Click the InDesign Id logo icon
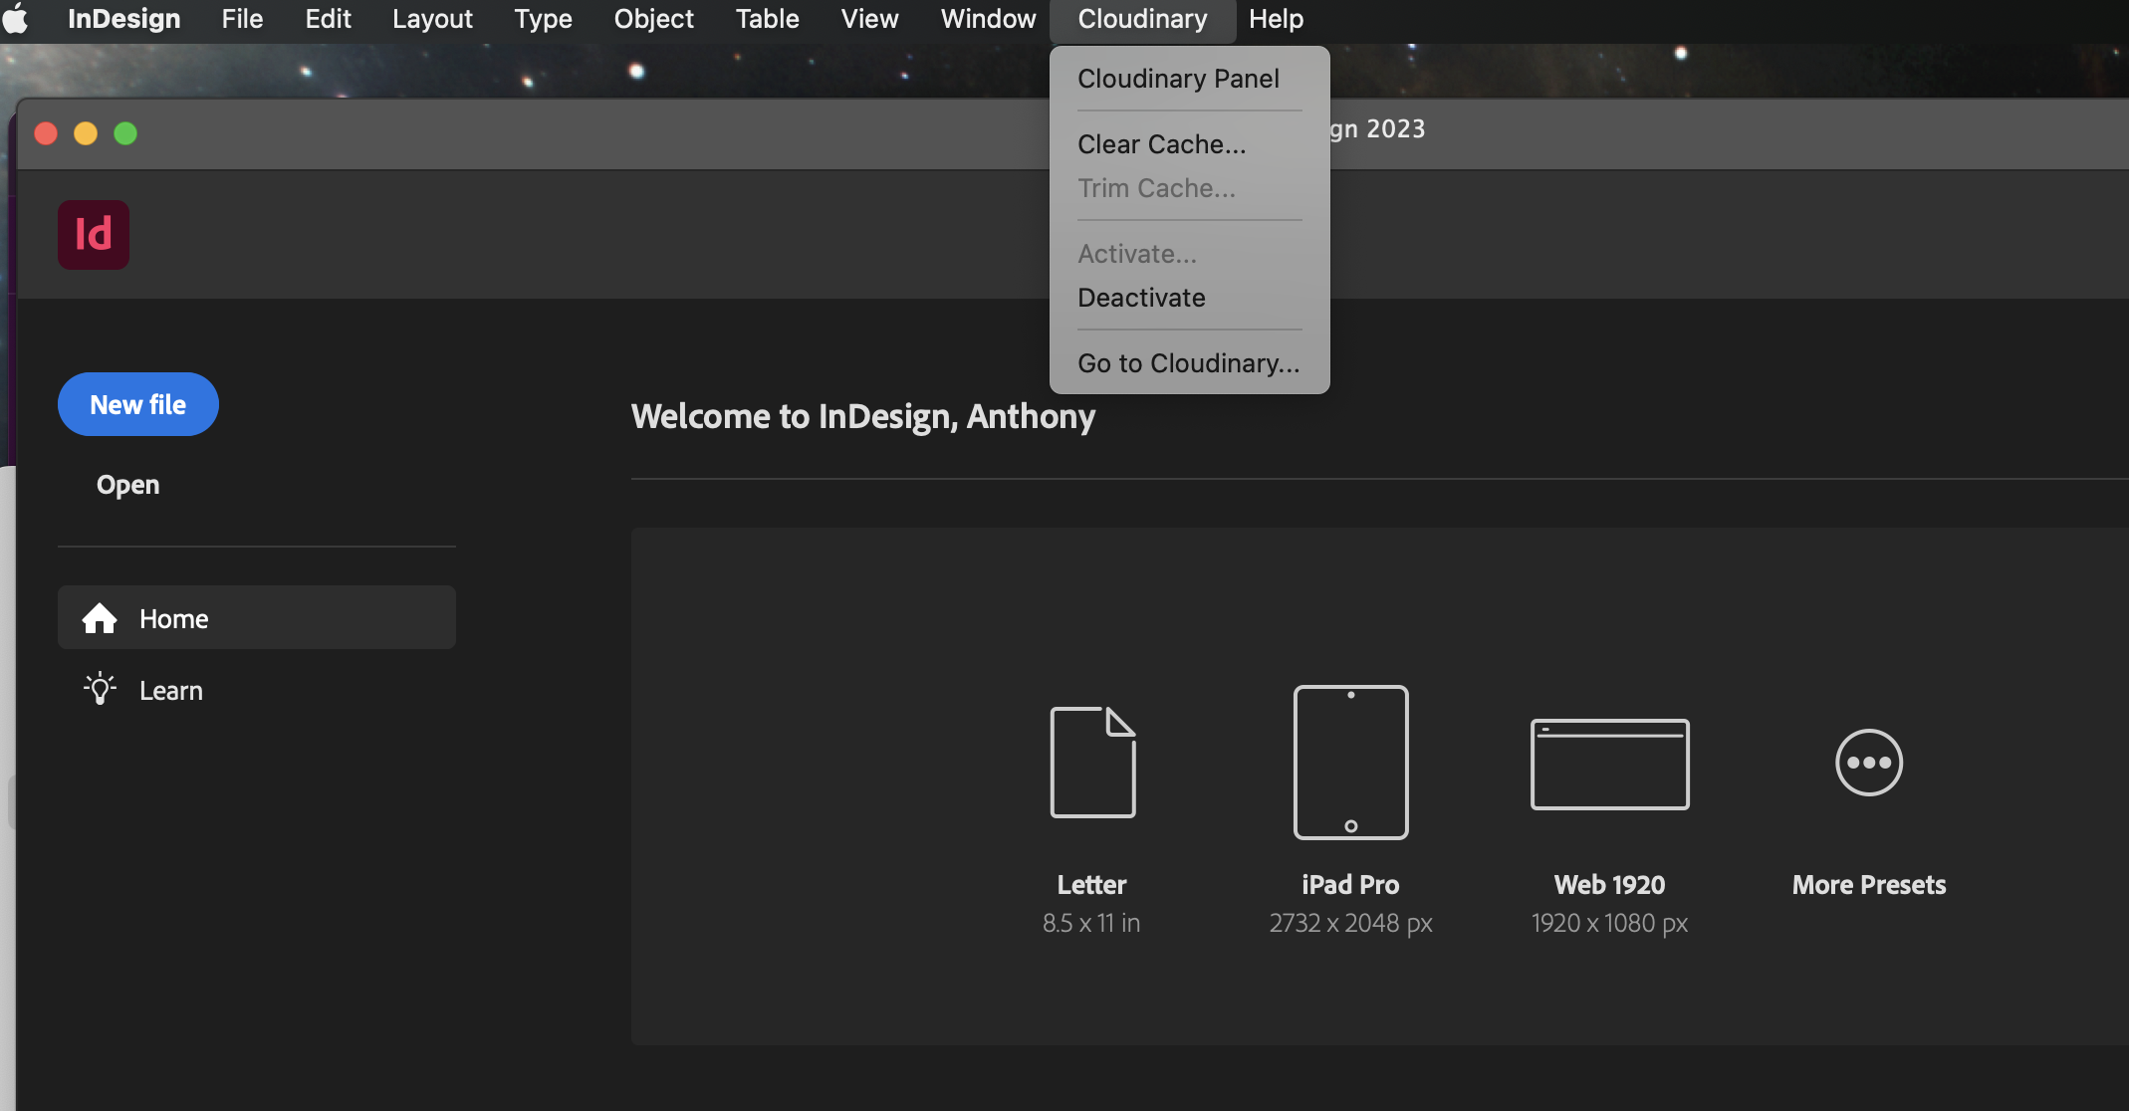 (94, 235)
